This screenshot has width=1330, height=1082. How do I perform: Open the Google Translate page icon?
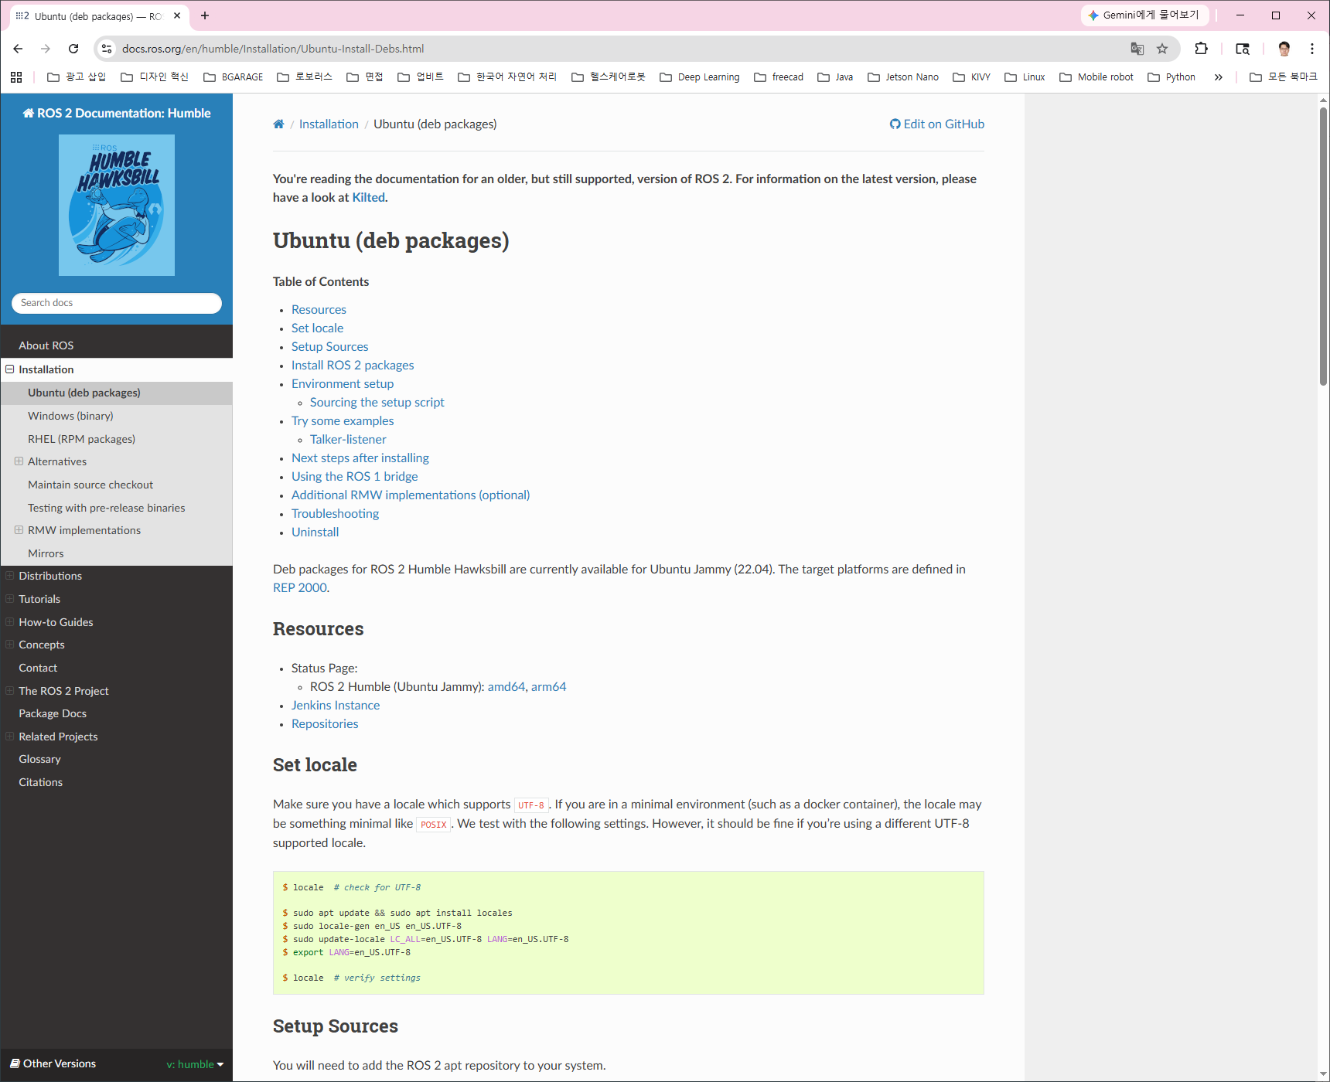tap(1137, 49)
